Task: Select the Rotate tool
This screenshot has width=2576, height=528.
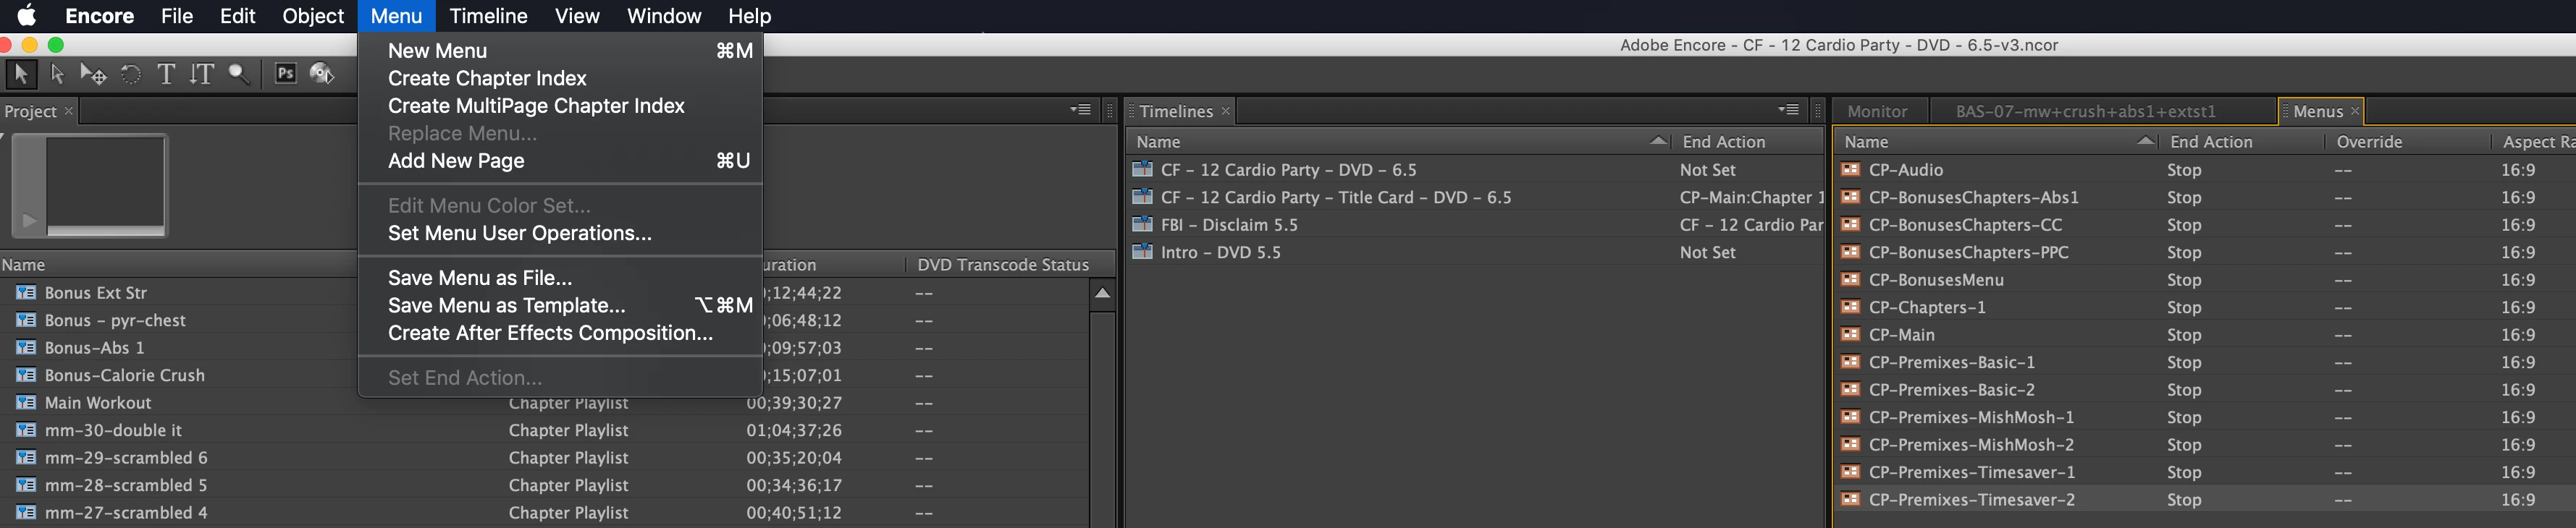Action: click(x=131, y=74)
